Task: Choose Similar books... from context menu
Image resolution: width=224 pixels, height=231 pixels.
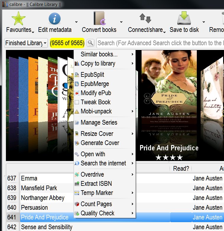Action: point(105,54)
